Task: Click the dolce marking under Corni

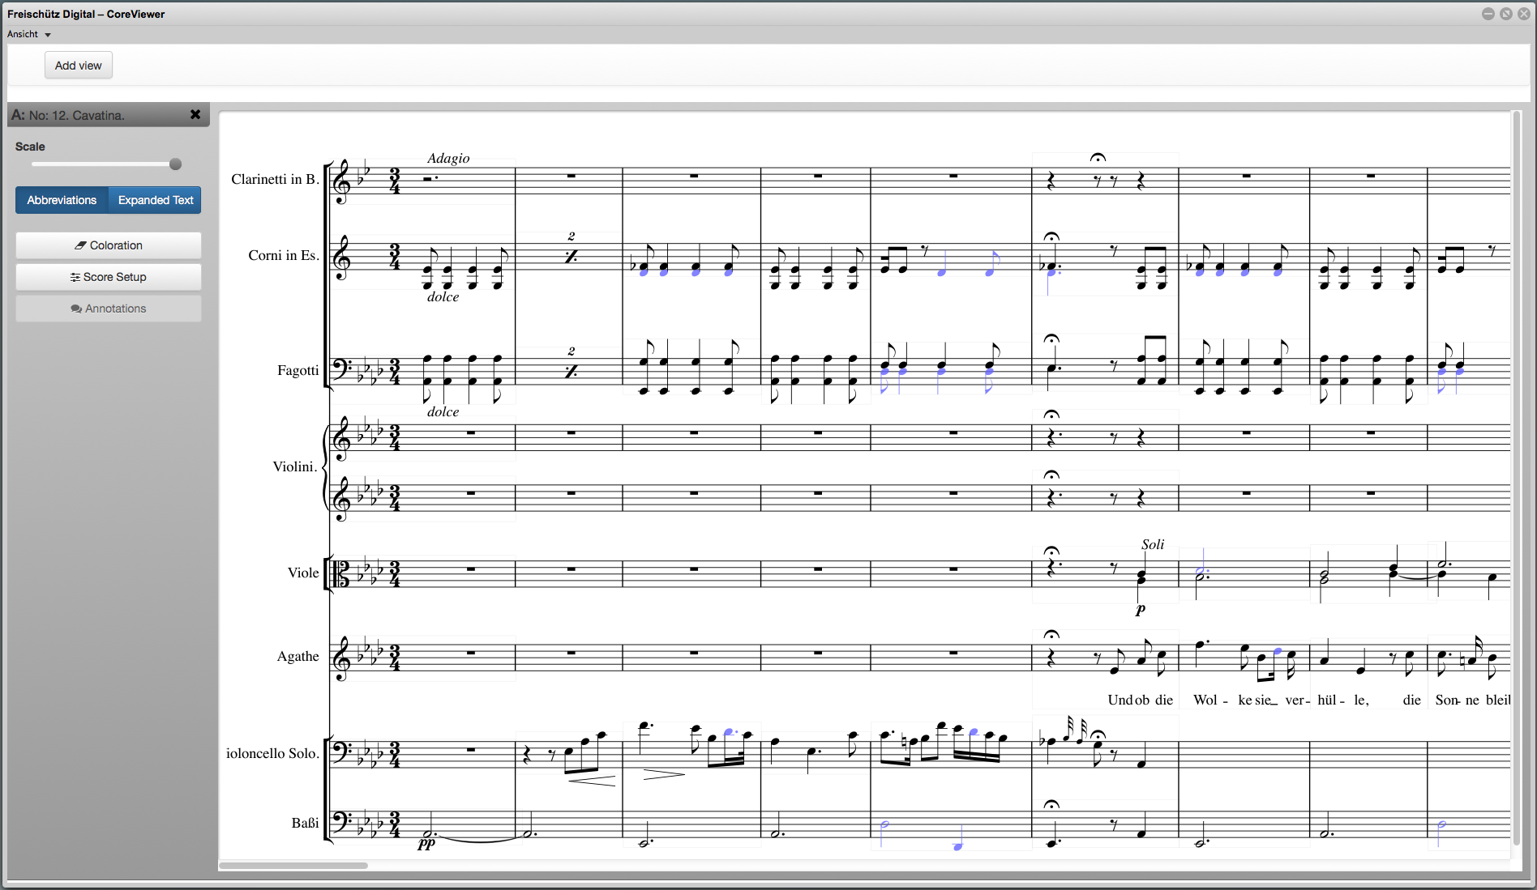Action: [443, 297]
